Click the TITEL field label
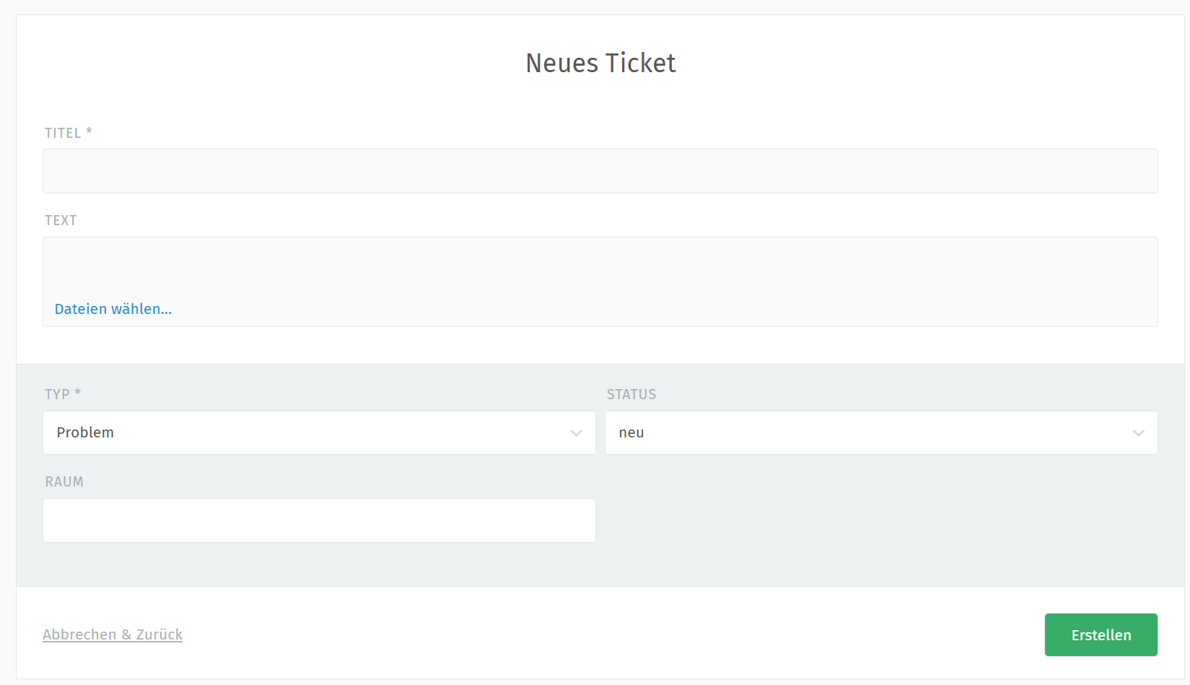The image size is (1190, 685). (x=63, y=133)
